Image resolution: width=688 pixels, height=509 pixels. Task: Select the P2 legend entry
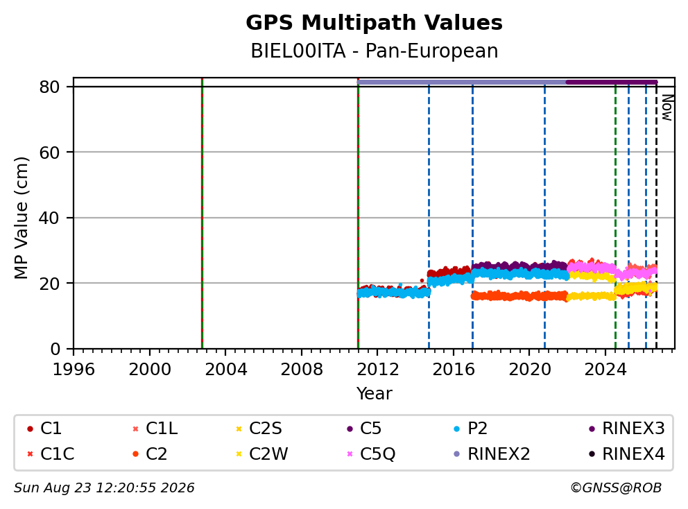coord(470,429)
